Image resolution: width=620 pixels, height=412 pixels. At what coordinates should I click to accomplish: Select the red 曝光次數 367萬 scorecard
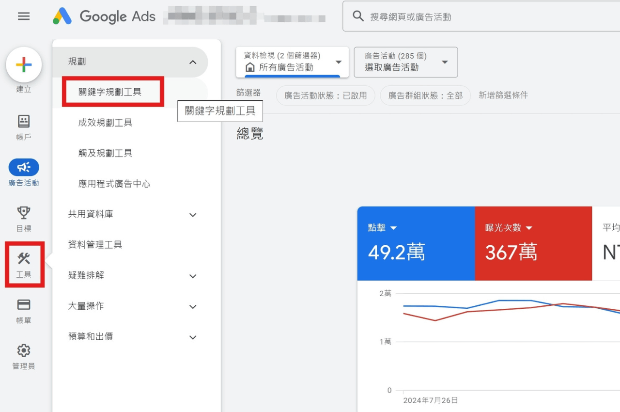point(533,243)
